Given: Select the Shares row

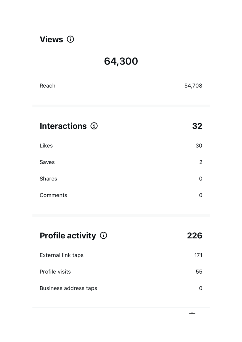Looking at the screenshot, I should [x=121, y=179].
